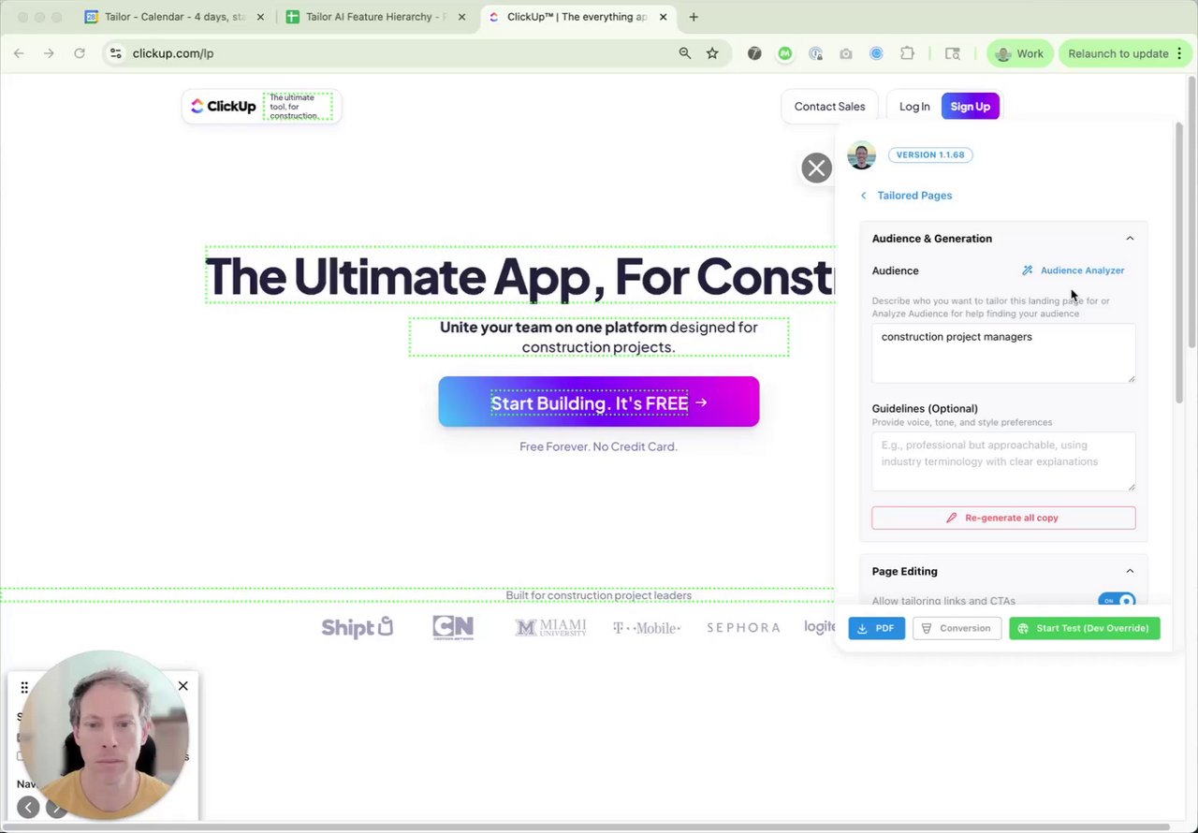Select the 'Unite your team' subheadline
This screenshot has height=833, width=1198.
coord(599,337)
